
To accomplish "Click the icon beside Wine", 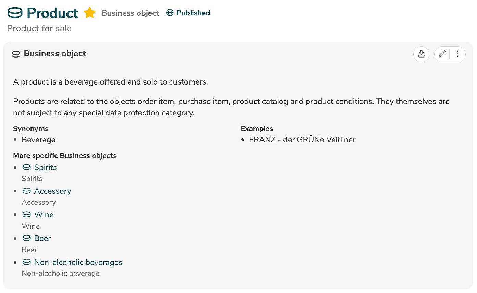I will pyautogui.click(x=27, y=215).
